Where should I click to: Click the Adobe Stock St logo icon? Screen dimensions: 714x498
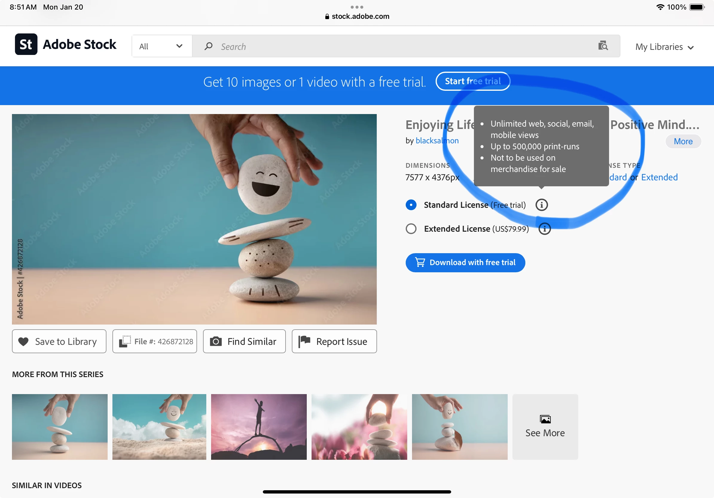26,44
